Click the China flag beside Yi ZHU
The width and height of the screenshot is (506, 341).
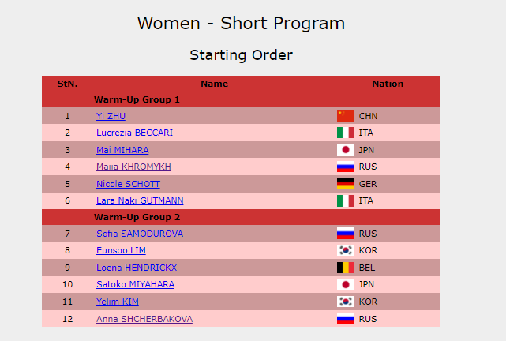(x=345, y=116)
